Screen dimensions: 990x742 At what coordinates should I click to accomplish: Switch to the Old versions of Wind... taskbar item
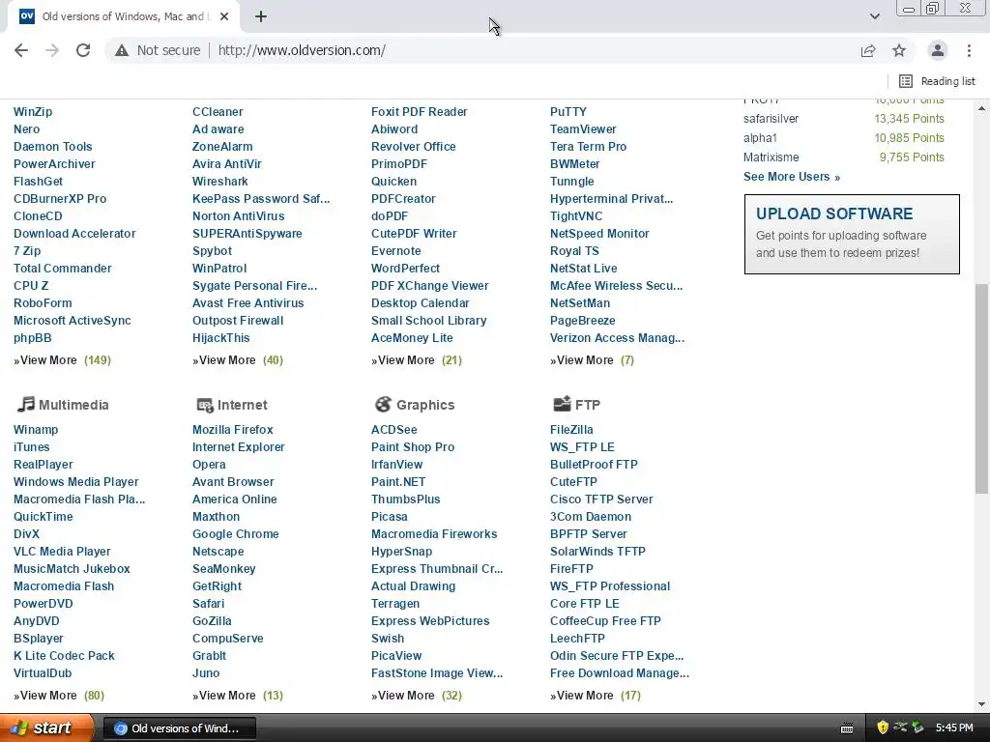tap(179, 728)
